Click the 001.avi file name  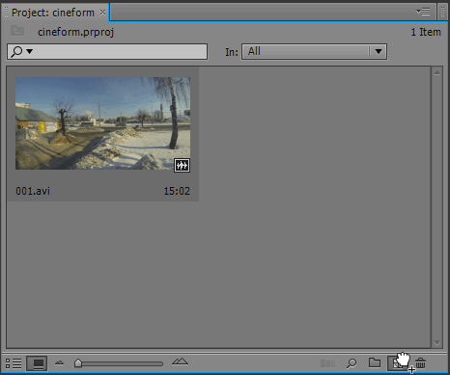[x=33, y=191]
